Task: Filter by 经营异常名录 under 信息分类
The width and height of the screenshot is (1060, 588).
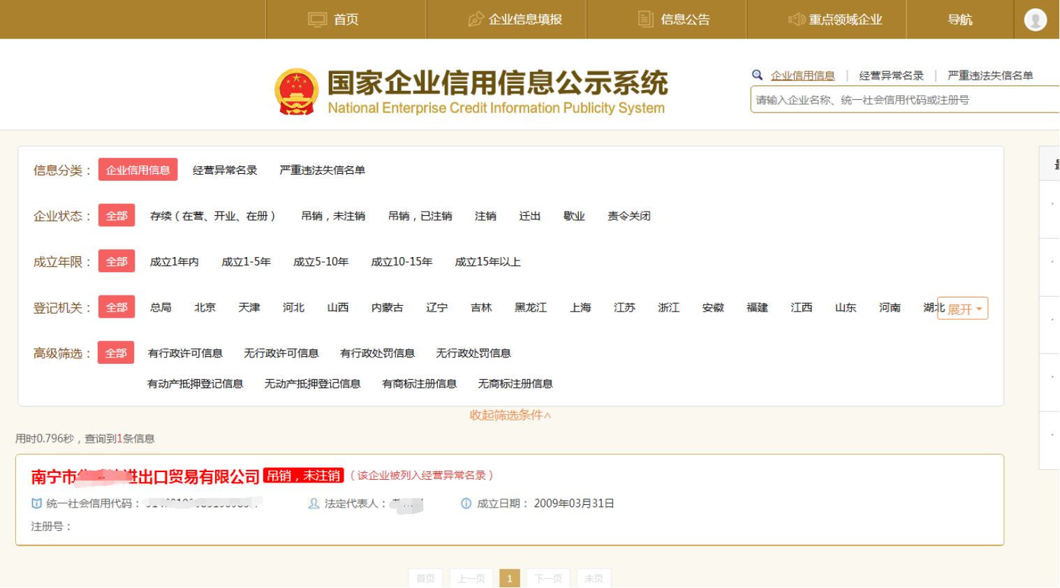Action: point(225,170)
